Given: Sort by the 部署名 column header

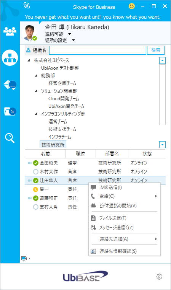Looking at the screenshot, I should pyautogui.click(x=112, y=154).
